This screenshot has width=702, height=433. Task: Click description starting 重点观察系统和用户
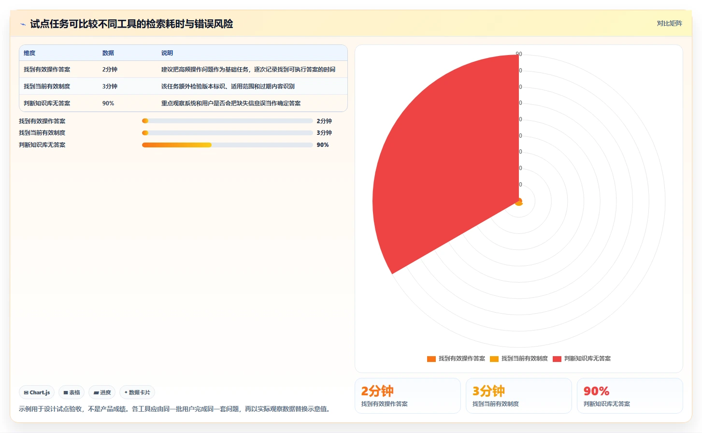pos(231,103)
